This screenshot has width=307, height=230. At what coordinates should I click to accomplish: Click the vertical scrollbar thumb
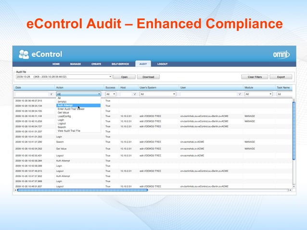294,131
